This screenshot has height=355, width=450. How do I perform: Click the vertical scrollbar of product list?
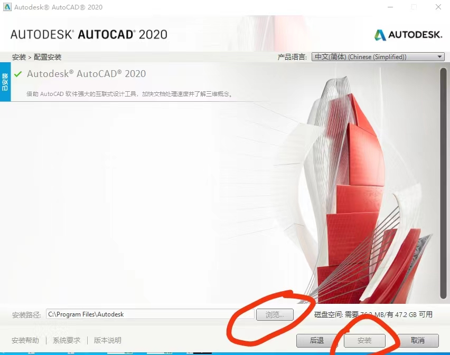(443, 184)
